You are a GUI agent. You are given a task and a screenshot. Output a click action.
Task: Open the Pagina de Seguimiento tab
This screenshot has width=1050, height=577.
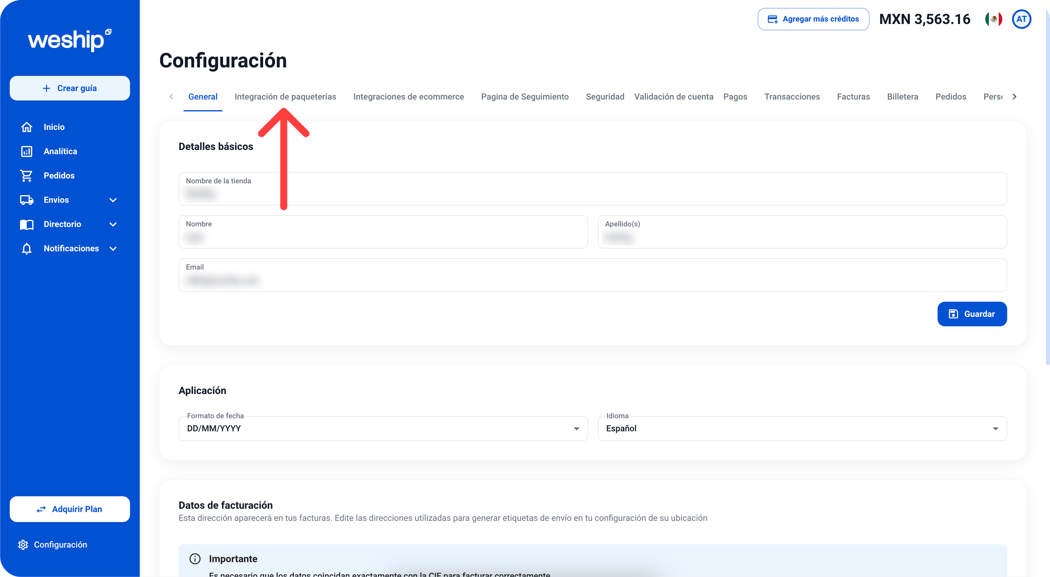point(525,97)
